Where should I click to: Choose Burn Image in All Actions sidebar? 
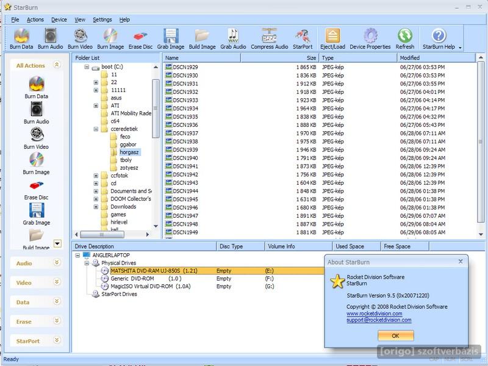click(x=36, y=163)
